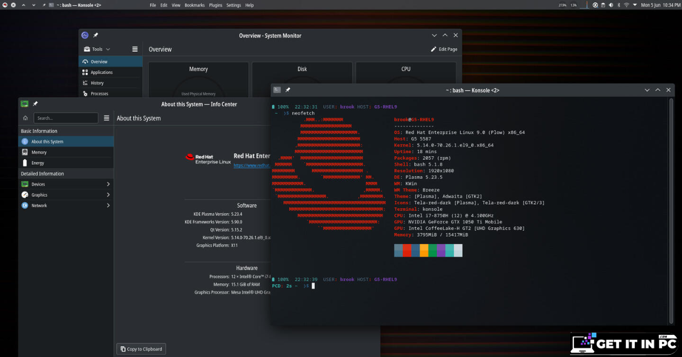Pin the Info Center window
The width and height of the screenshot is (682, 357).
tap(35, 104)
